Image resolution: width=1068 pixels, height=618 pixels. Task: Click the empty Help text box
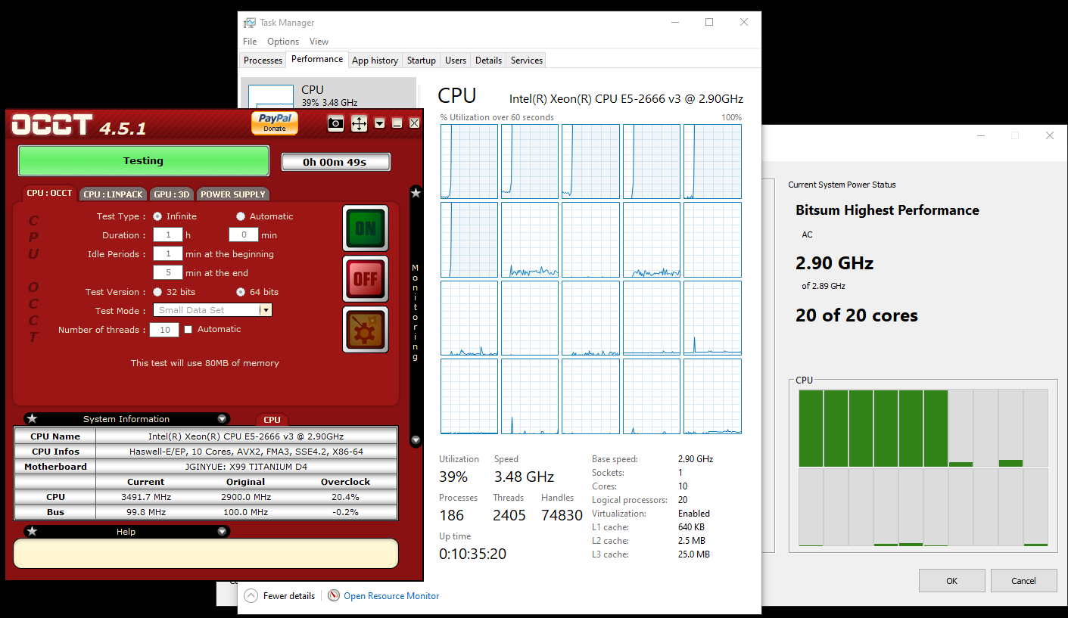[206, 553]
